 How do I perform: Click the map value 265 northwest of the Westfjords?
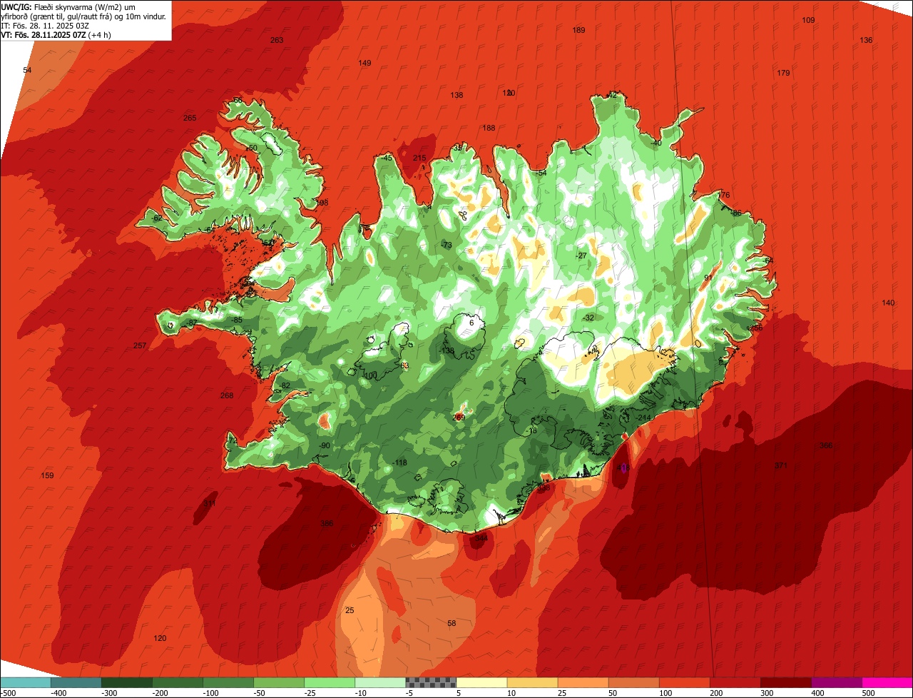tap(190, 118)
